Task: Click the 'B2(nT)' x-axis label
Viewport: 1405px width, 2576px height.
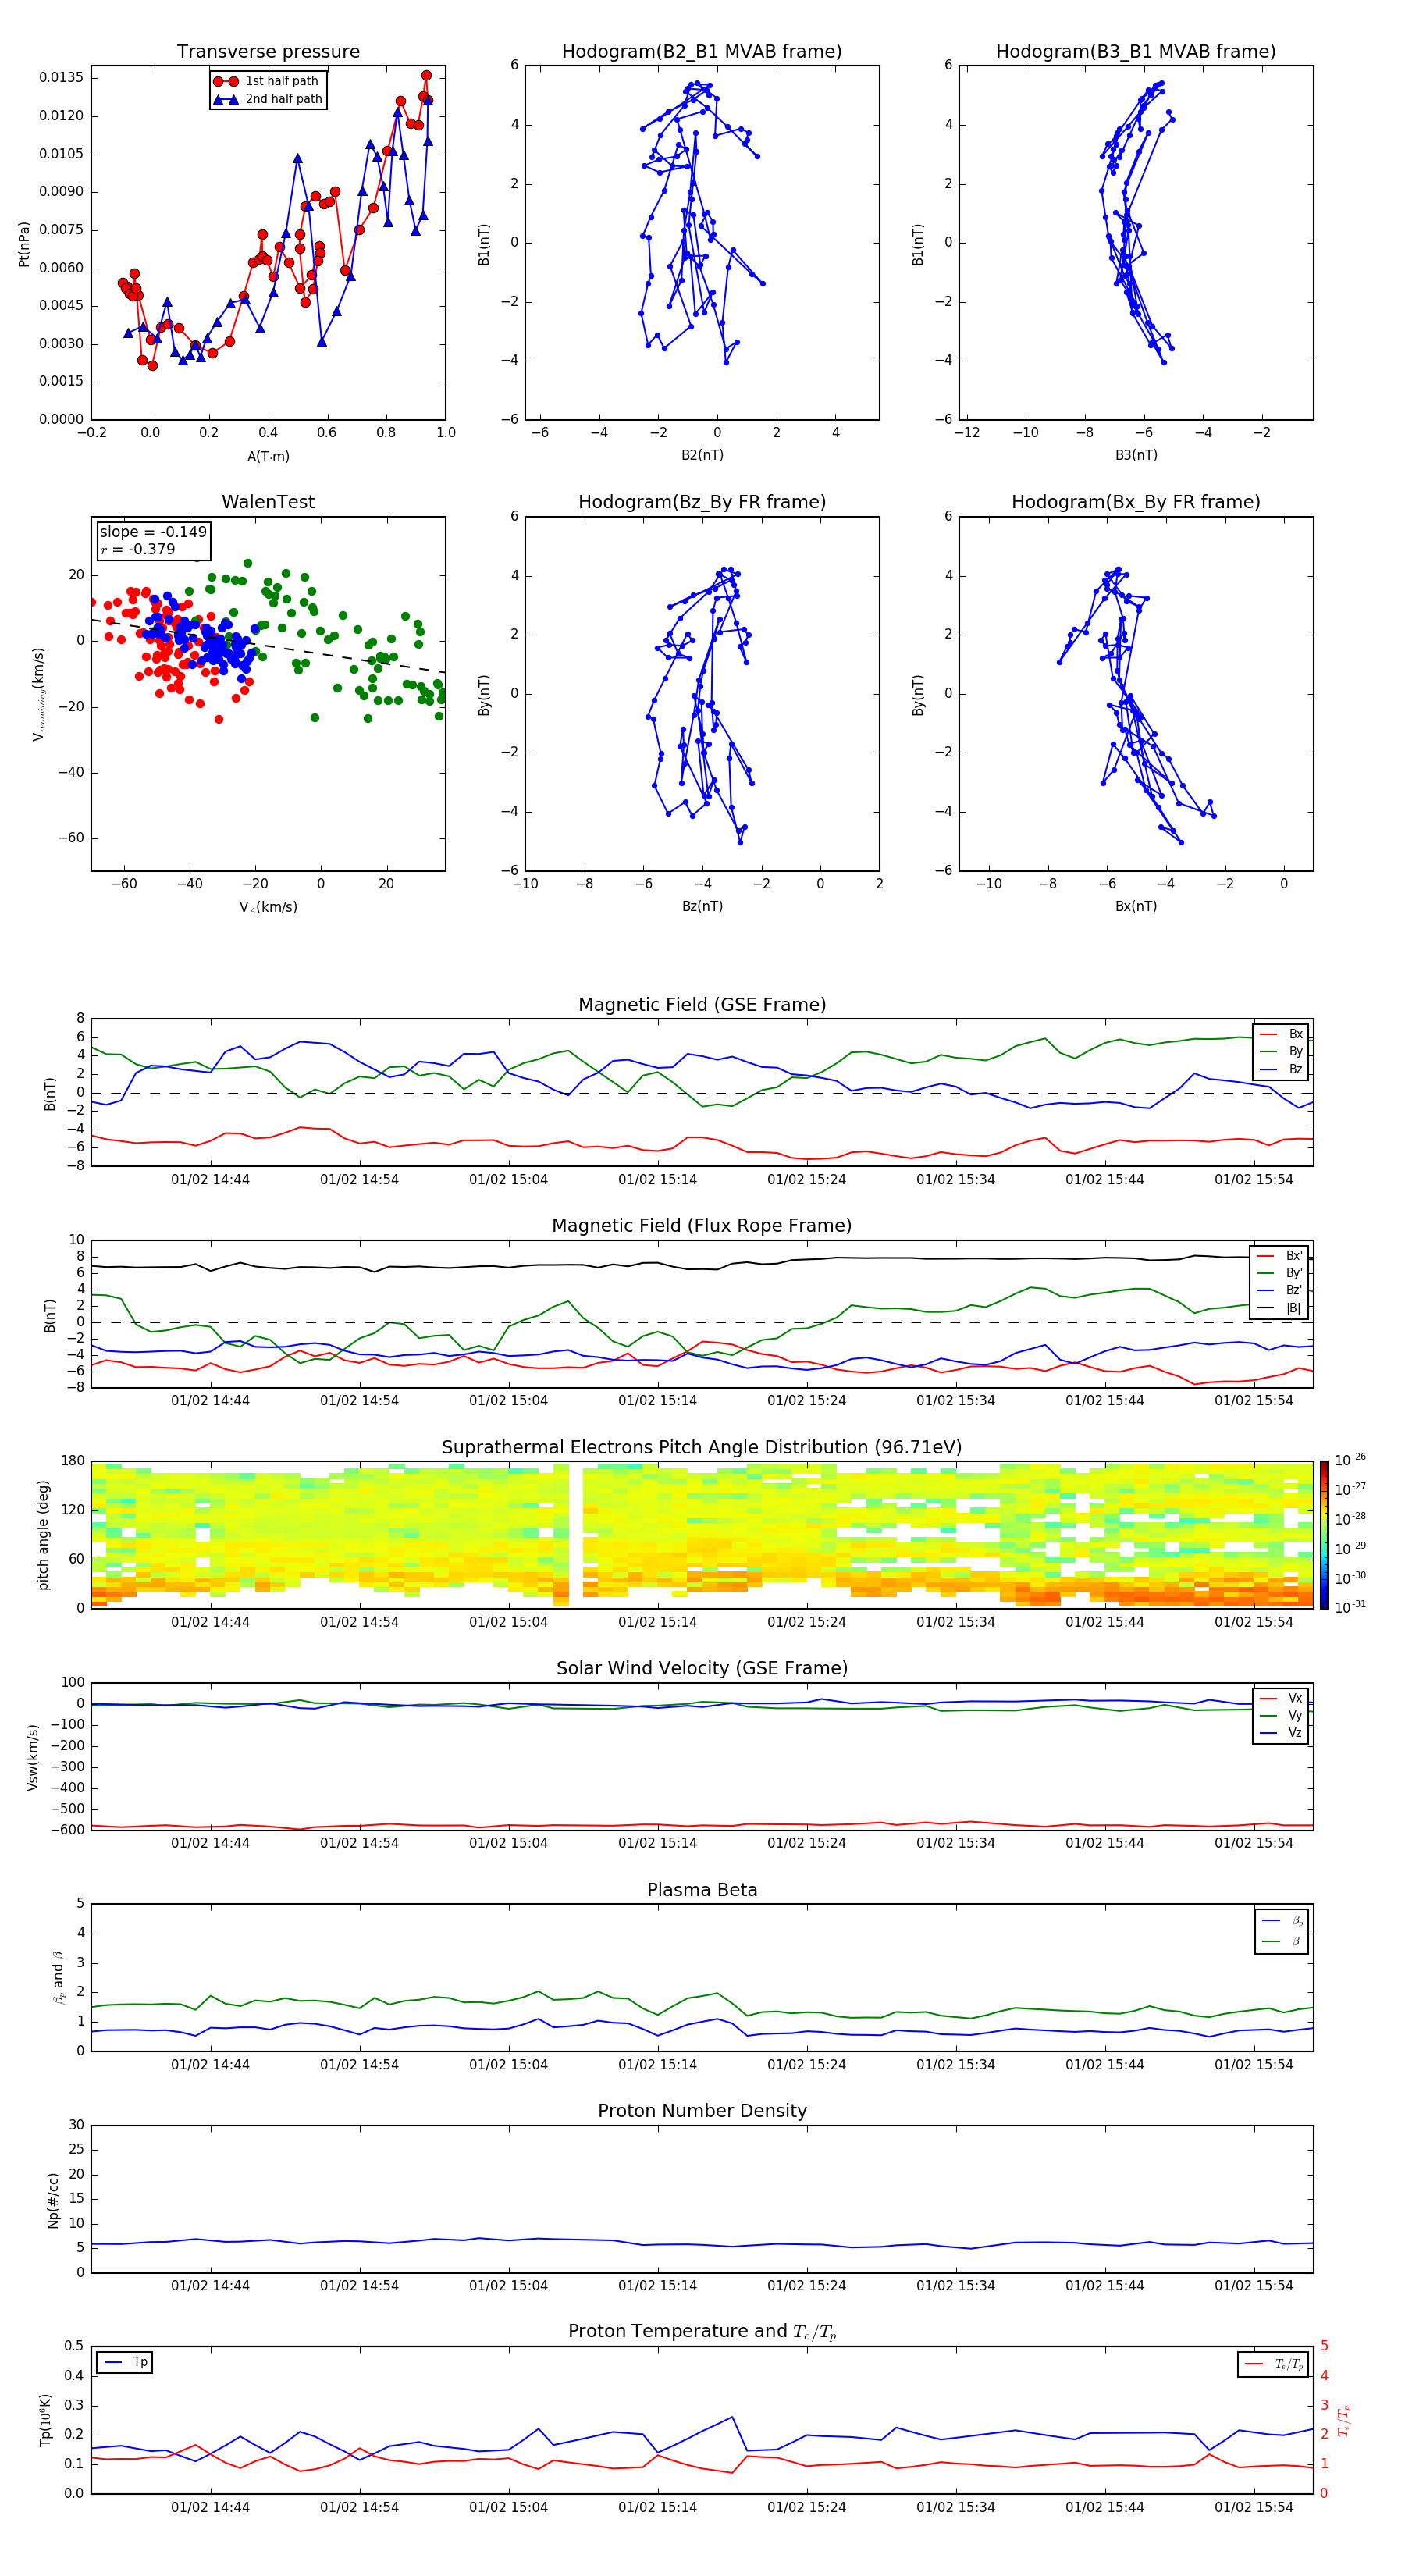Action: pyautogui.click(x=702, y=455)
